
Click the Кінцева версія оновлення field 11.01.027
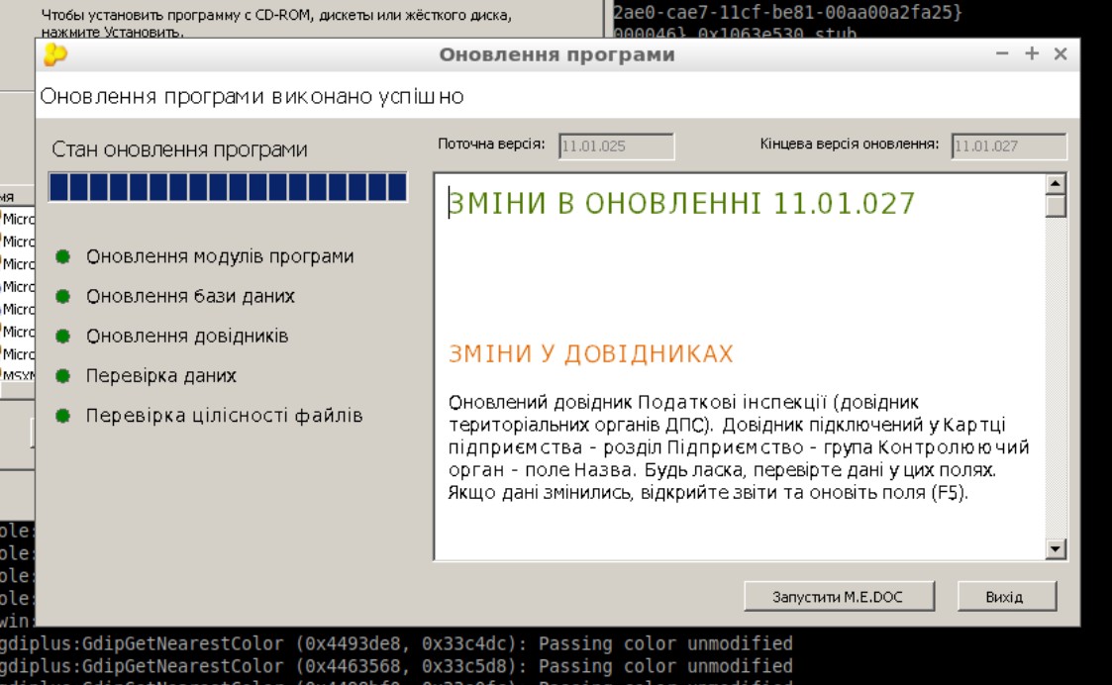(1009, 147)
